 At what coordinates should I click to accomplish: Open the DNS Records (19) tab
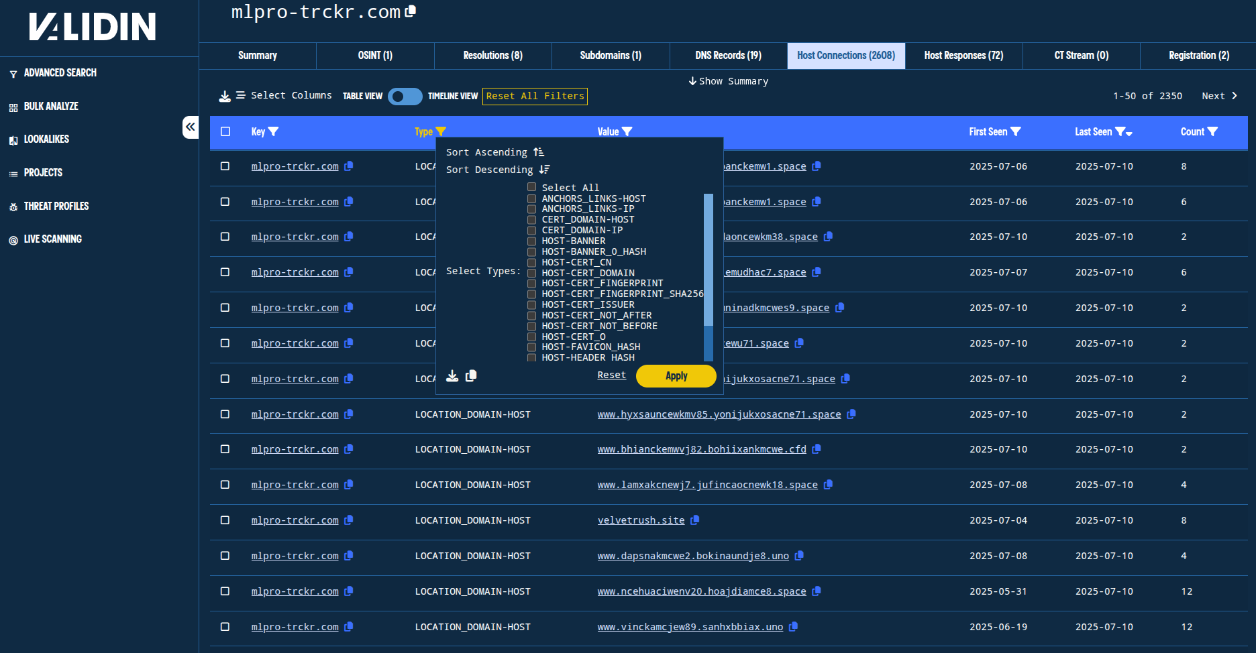(729, 56)
